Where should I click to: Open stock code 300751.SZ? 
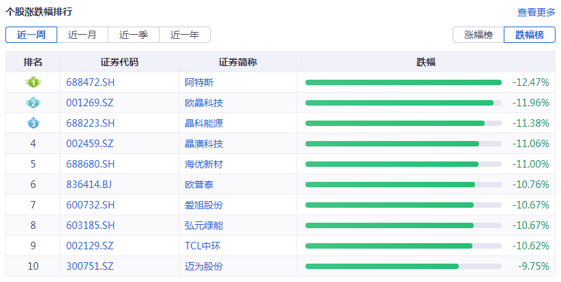[x=90, y=266]
